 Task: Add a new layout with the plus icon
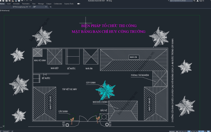click(x=12, y=131)
